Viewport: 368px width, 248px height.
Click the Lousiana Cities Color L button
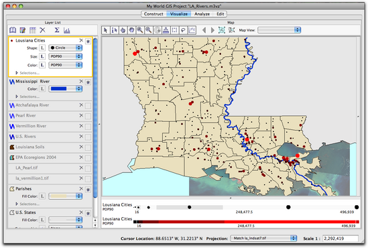pos(42,65)
